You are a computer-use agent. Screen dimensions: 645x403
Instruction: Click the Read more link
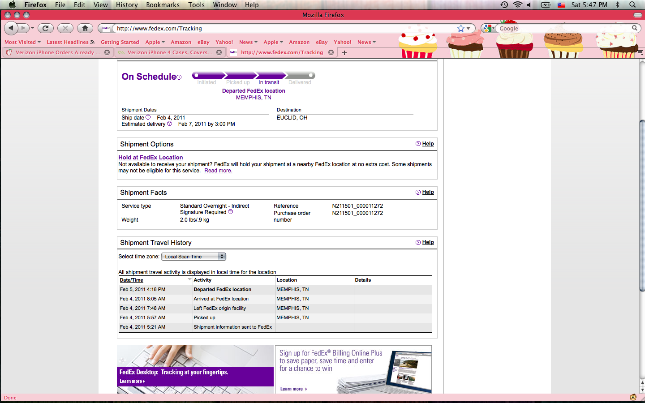point(218,171)
